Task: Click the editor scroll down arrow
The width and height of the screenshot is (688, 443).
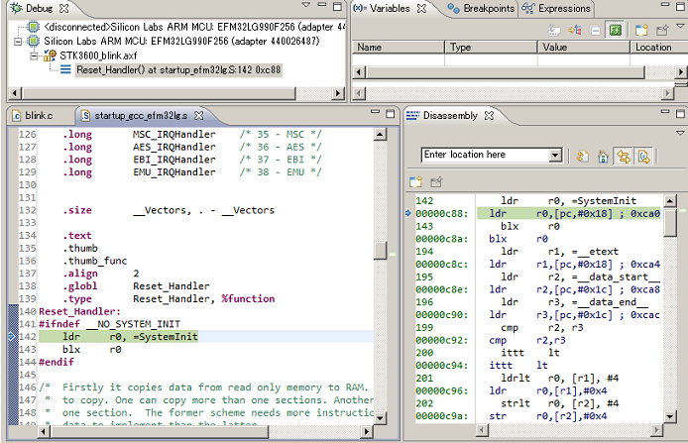Action: pos(380,418)
